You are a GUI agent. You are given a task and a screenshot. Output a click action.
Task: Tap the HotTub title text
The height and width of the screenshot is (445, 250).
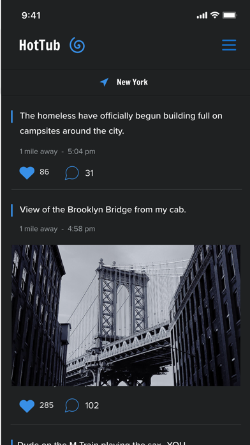(40, 45)
